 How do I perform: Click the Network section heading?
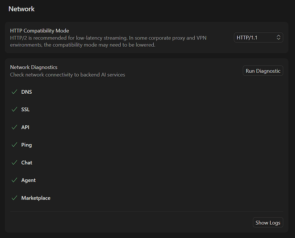point(21,9)
